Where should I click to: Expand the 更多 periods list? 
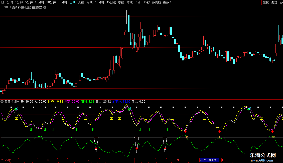pyautogui.click(x=167, y=2)
